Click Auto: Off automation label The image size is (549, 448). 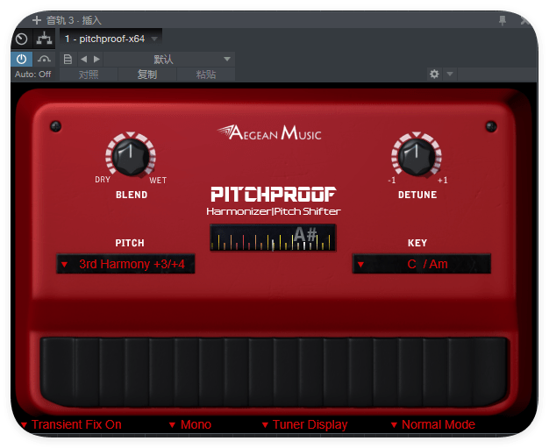pyautogui.click(x=33, y=75)
